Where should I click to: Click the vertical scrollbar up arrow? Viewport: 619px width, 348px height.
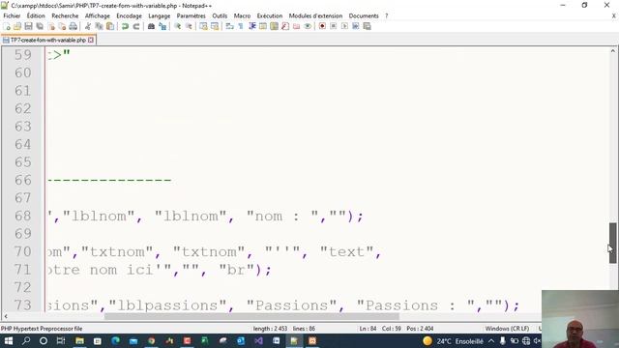[x=612, y=50]
